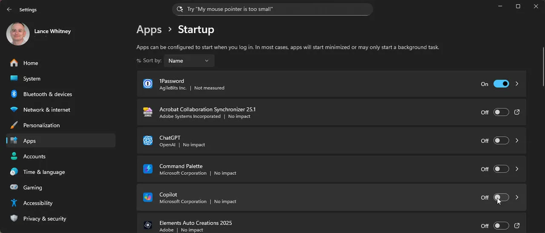Click the Privacy & security shield icon

[14, 219]
